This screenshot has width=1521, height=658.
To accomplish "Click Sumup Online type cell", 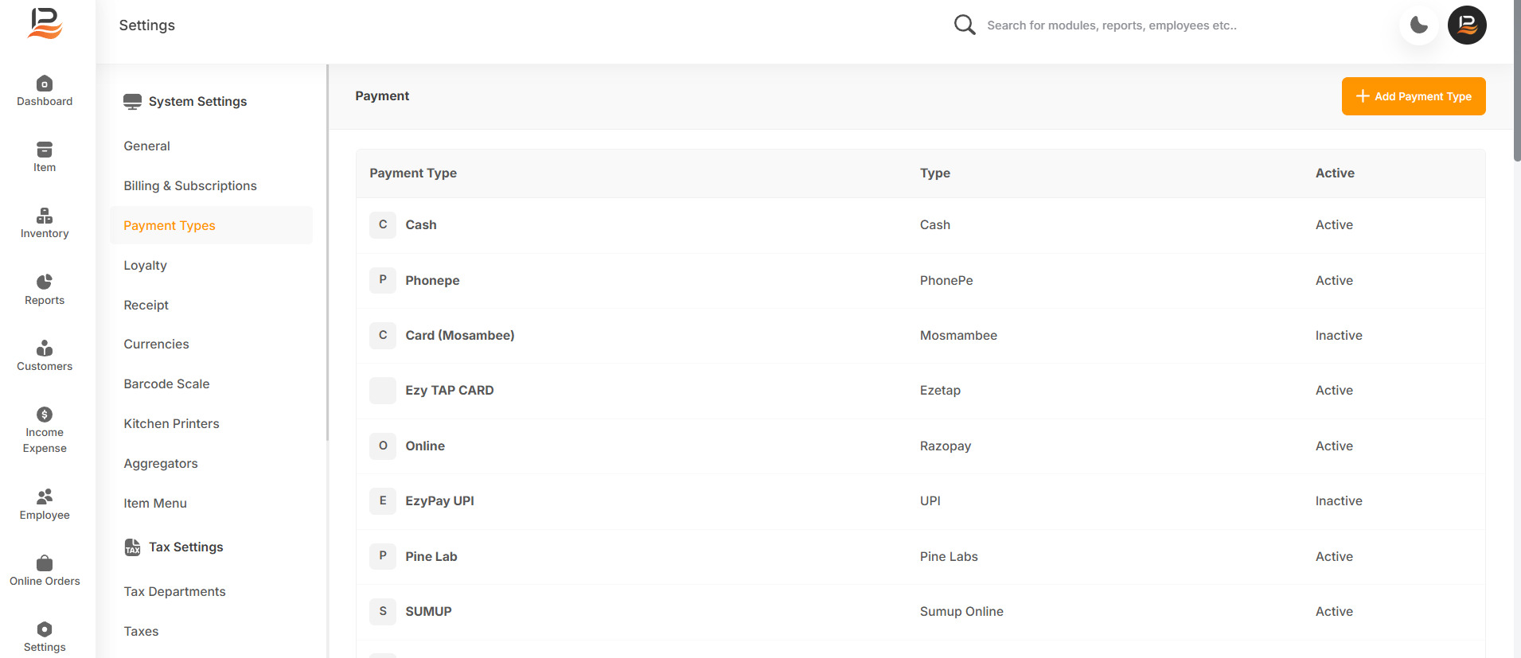I will click(961, 612).
